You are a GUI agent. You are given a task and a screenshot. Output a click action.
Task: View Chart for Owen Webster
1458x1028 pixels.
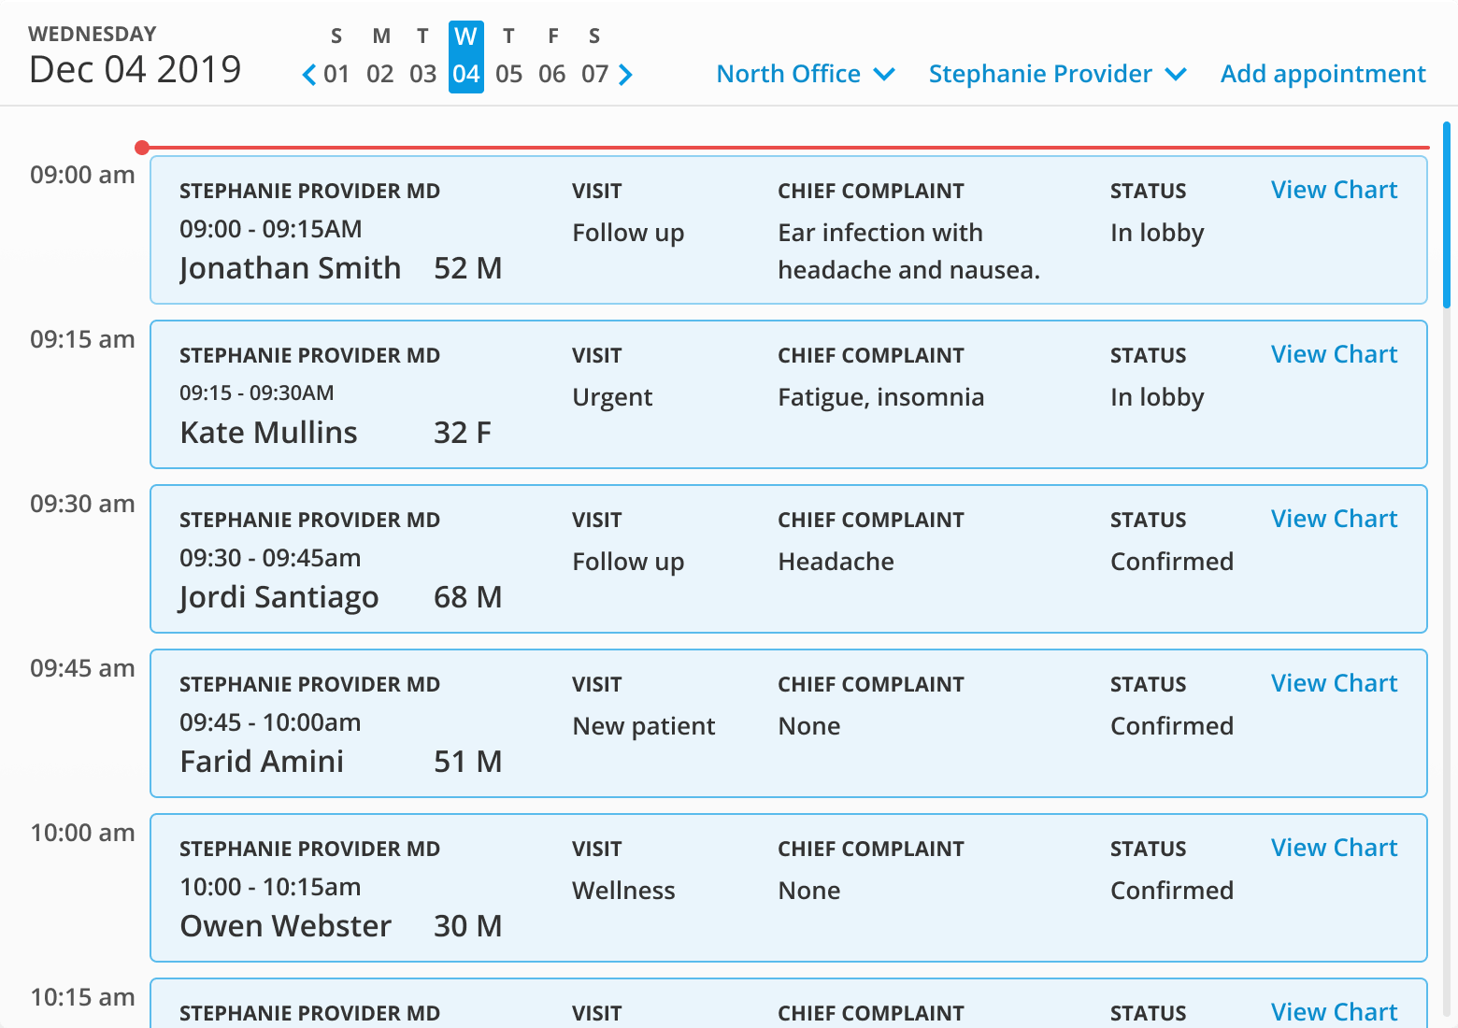pos(1334,848)
